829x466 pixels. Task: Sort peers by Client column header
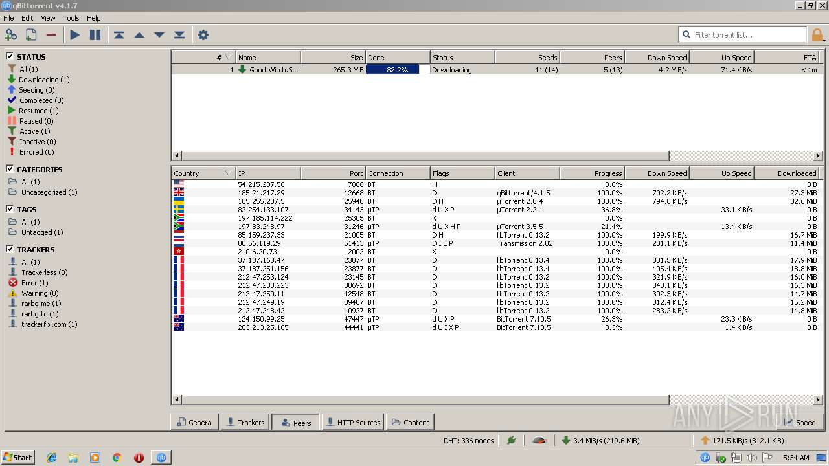(x=527, y=173)
